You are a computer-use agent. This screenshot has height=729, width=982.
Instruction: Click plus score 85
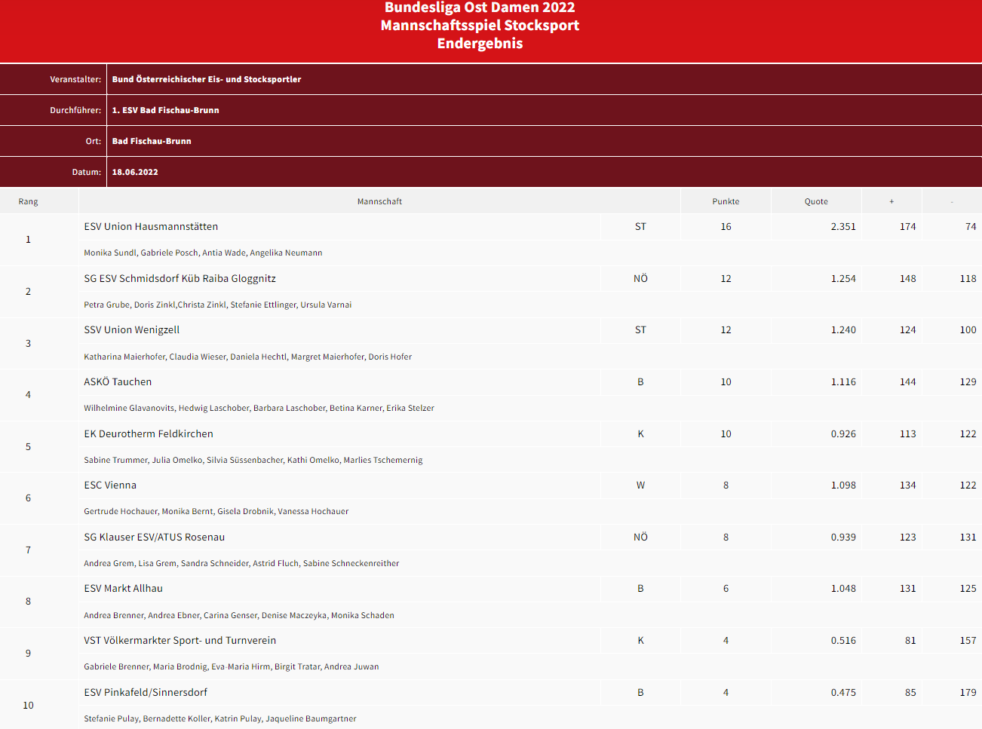(910, 692)
